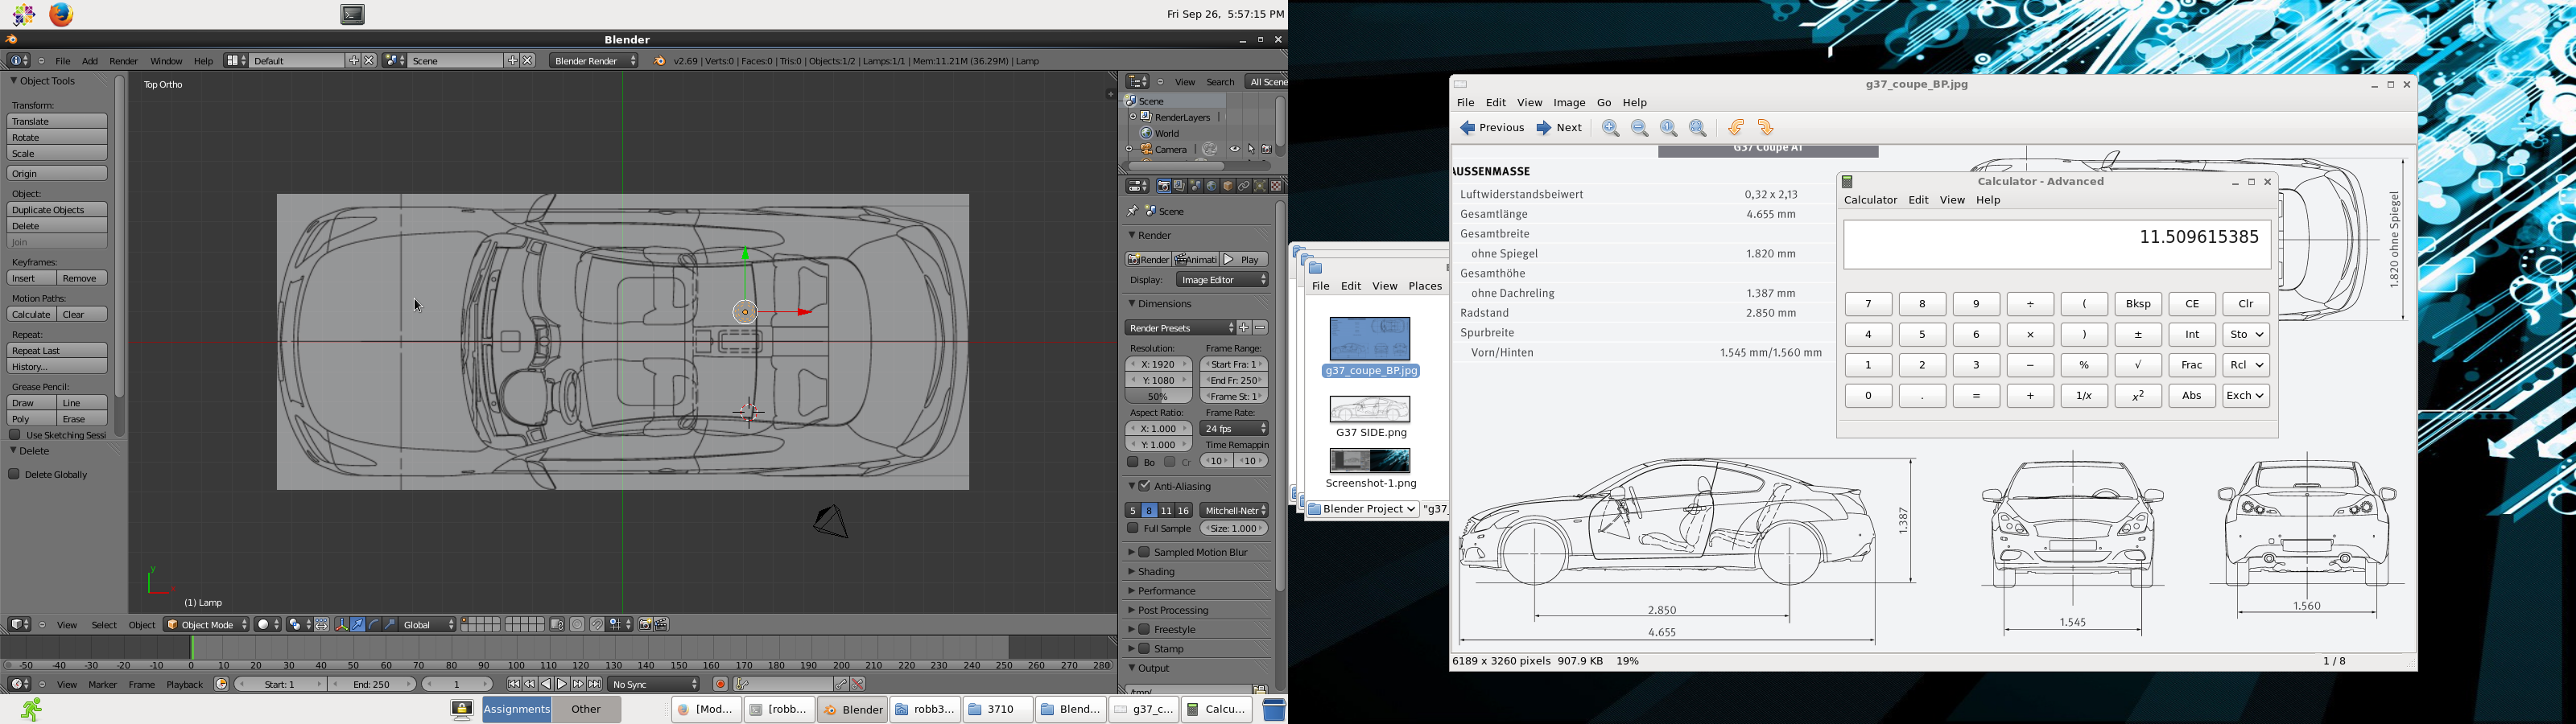The height and width of the screenshot is (724, 2576).
Task: Open the Global orientation dropdown
Action: [x=430, y=625]
